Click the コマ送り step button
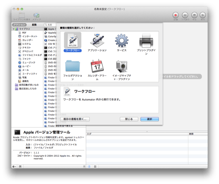This screenshot has width=219, height=184. pos(185,15)
